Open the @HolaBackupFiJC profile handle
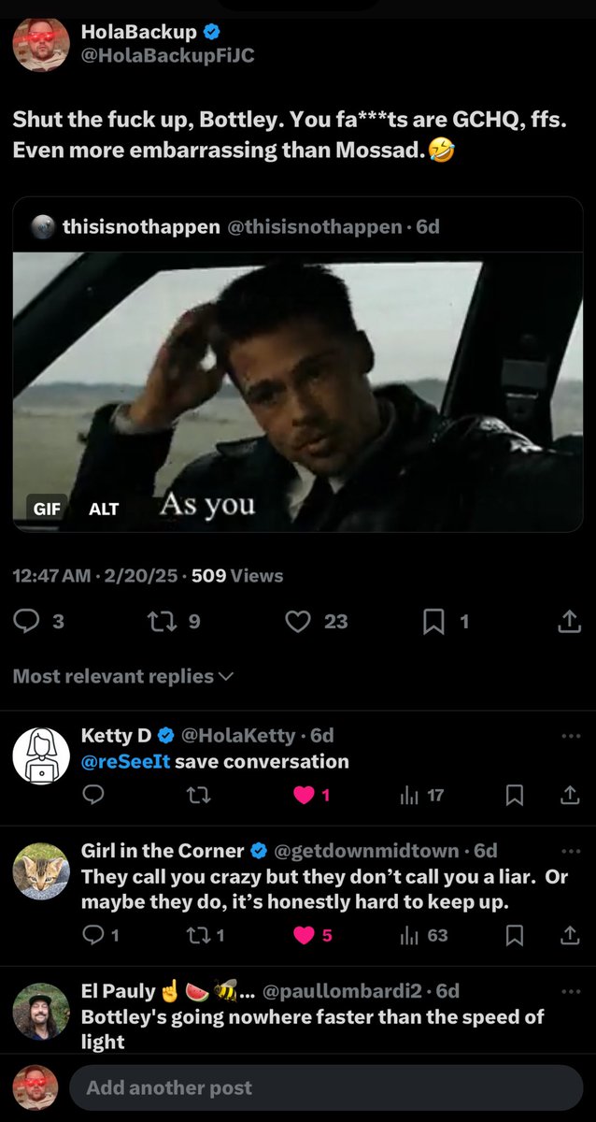Screen dimensions: 596x1122 167,55
